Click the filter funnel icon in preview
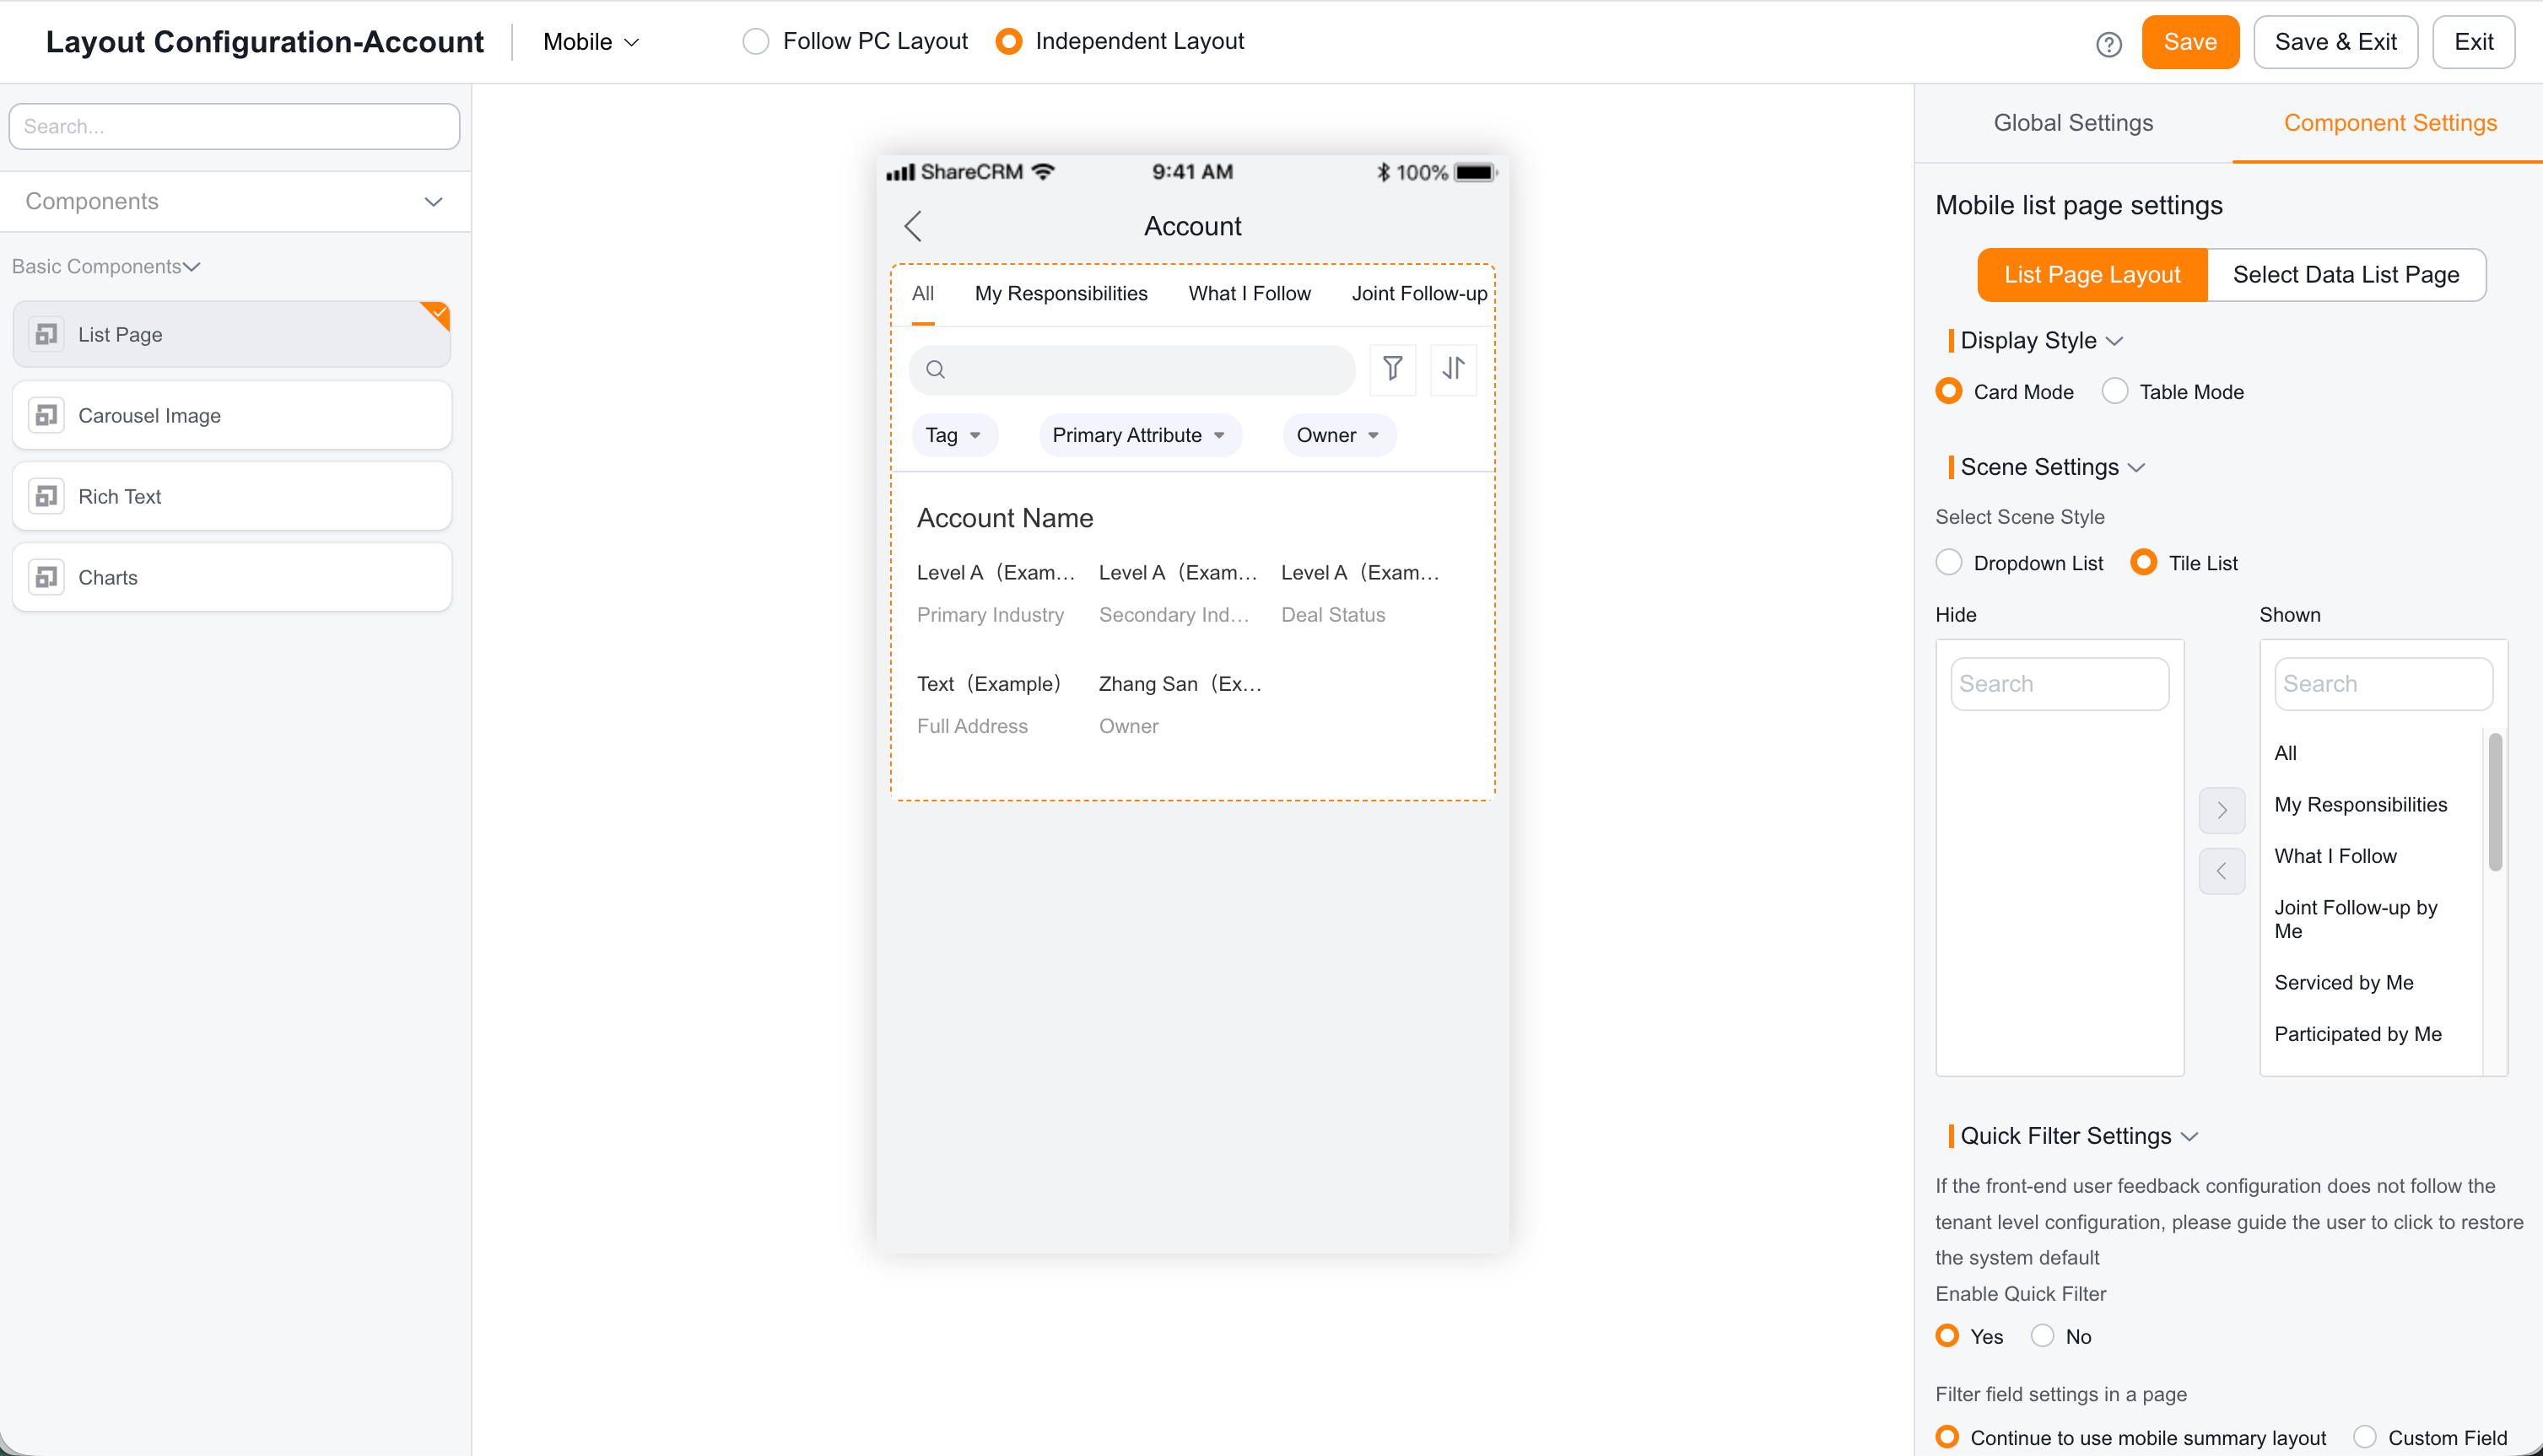 pos(1392,369)
